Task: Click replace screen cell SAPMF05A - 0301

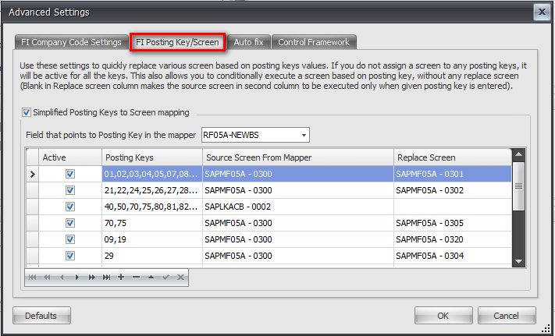Action: click(x=453, y=174)
